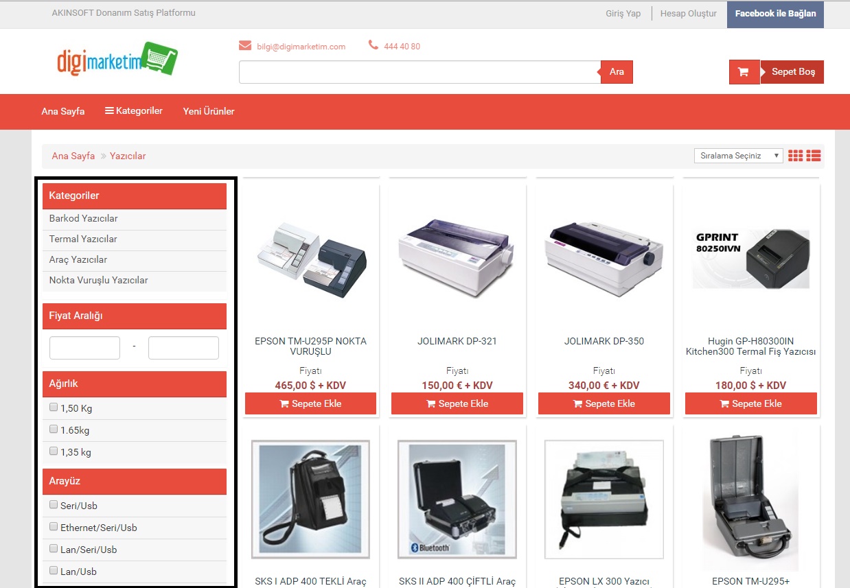This screenshot has height=588, width=850.
Task: Open the SKS I ADP 400 TEKLİ image
Action: [310, 499]
